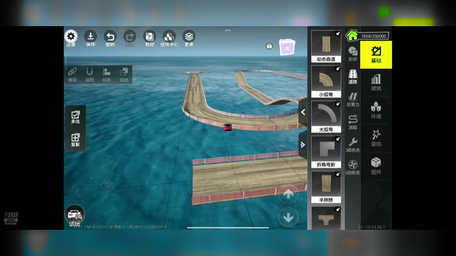This screenshot has height=256, width=456.
Task: Expand panel with right chevron arrow
Action: point(303,144)
